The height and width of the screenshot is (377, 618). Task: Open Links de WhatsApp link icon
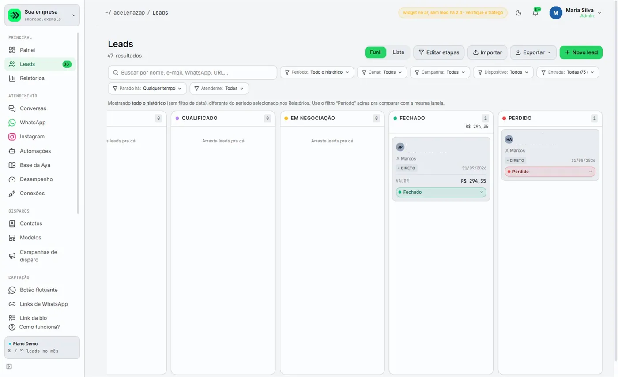click(12, 304)
